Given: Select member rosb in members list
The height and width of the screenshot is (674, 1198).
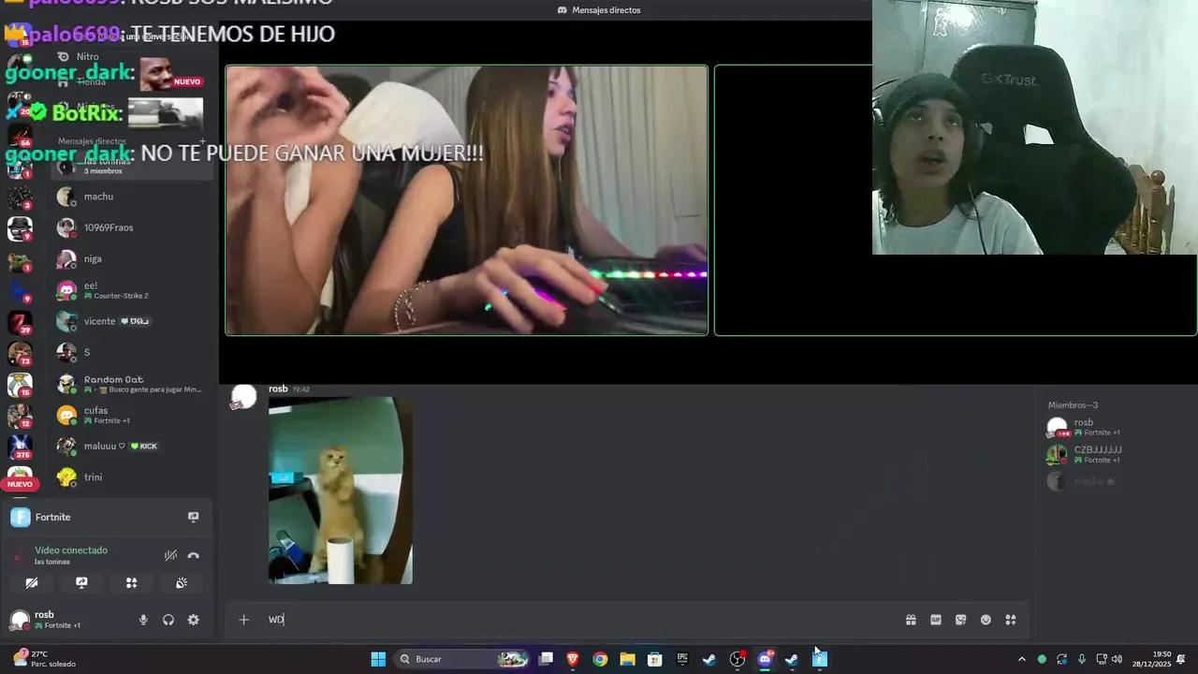Looking at the screenshot, I should 1114,427.
